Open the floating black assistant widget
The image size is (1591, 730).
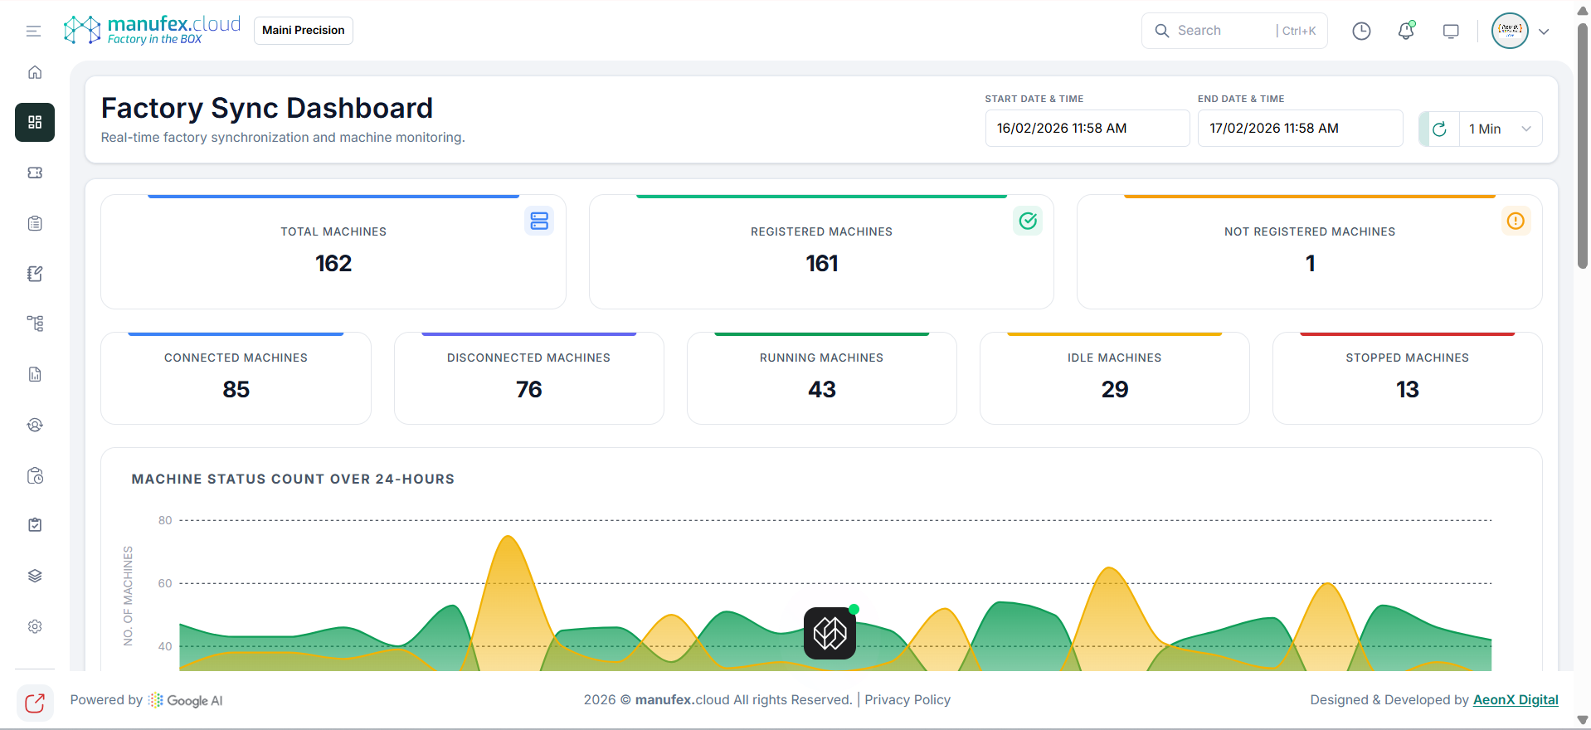click(830, 633)
